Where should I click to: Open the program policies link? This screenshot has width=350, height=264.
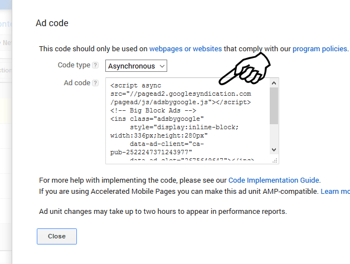[x=320, y=48]
